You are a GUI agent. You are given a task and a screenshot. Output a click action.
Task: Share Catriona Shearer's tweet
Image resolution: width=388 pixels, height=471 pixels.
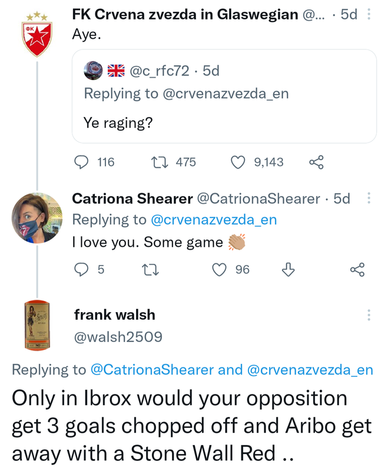click(x=357, y=270)
